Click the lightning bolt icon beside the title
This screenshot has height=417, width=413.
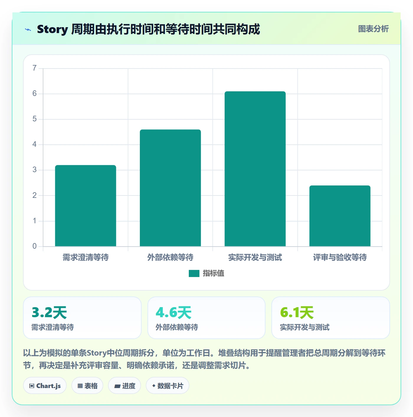(x=28, y=30)
